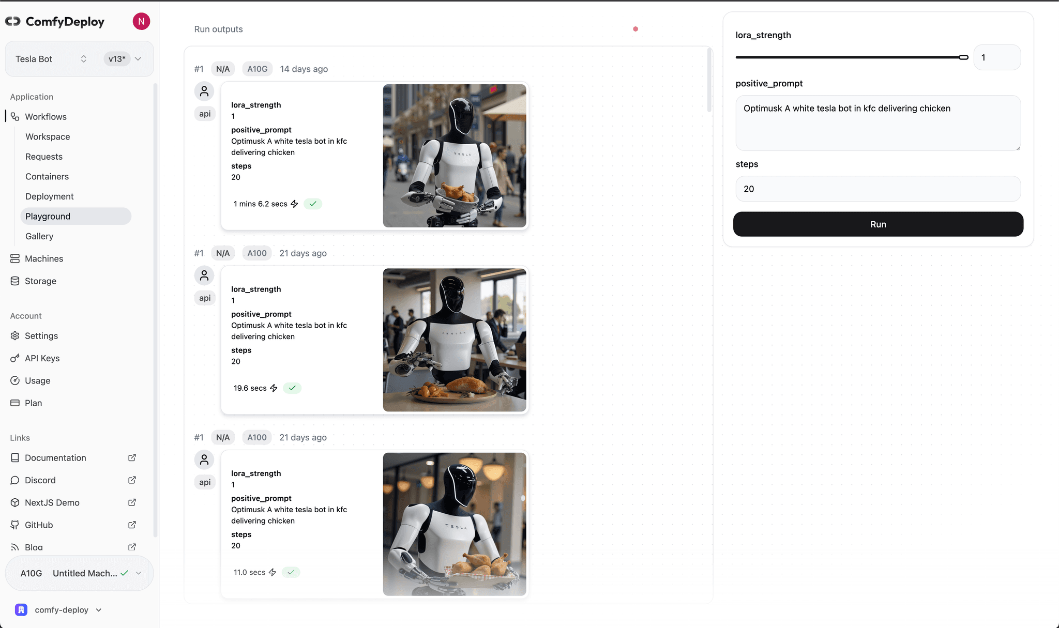
Task: Open the Gallery page
Action: click(x=39, y=236)
